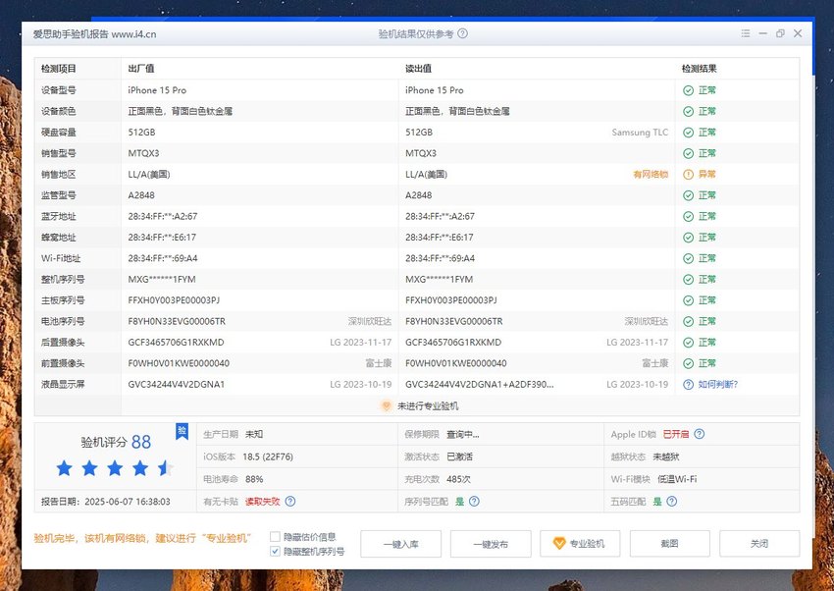This screenshot has width=834, height=591.
Task: Click the orange 有网络锁 label
Action: click(x=651, y=175)
